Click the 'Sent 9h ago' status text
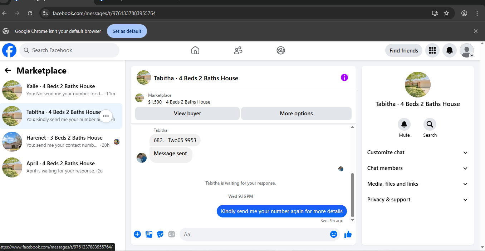Image resolution: width=485 pixels, height=251 pixels. 332,221
